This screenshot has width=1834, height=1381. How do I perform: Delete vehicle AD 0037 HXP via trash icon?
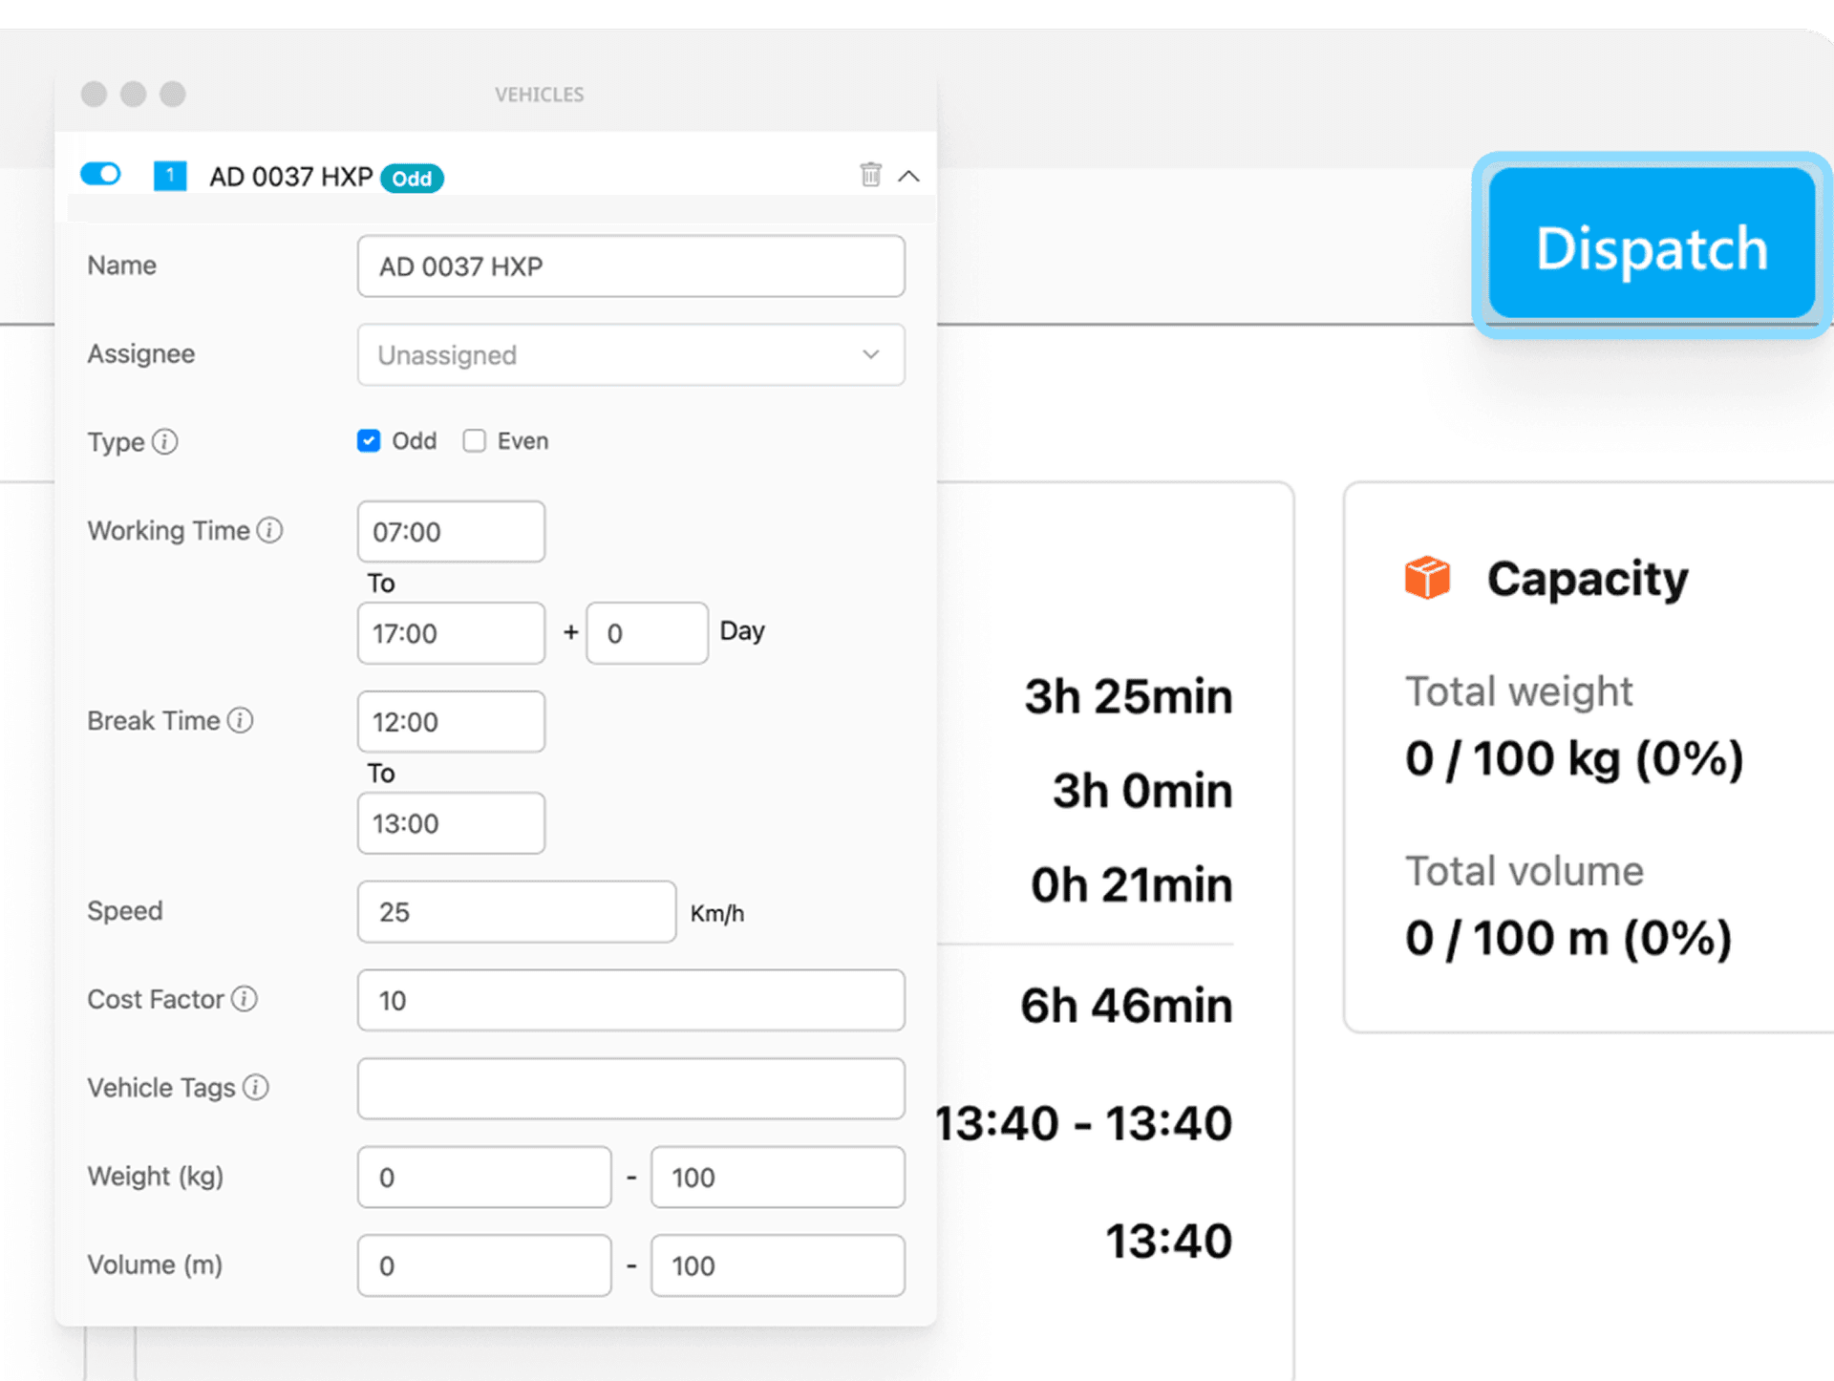(870, 175)
